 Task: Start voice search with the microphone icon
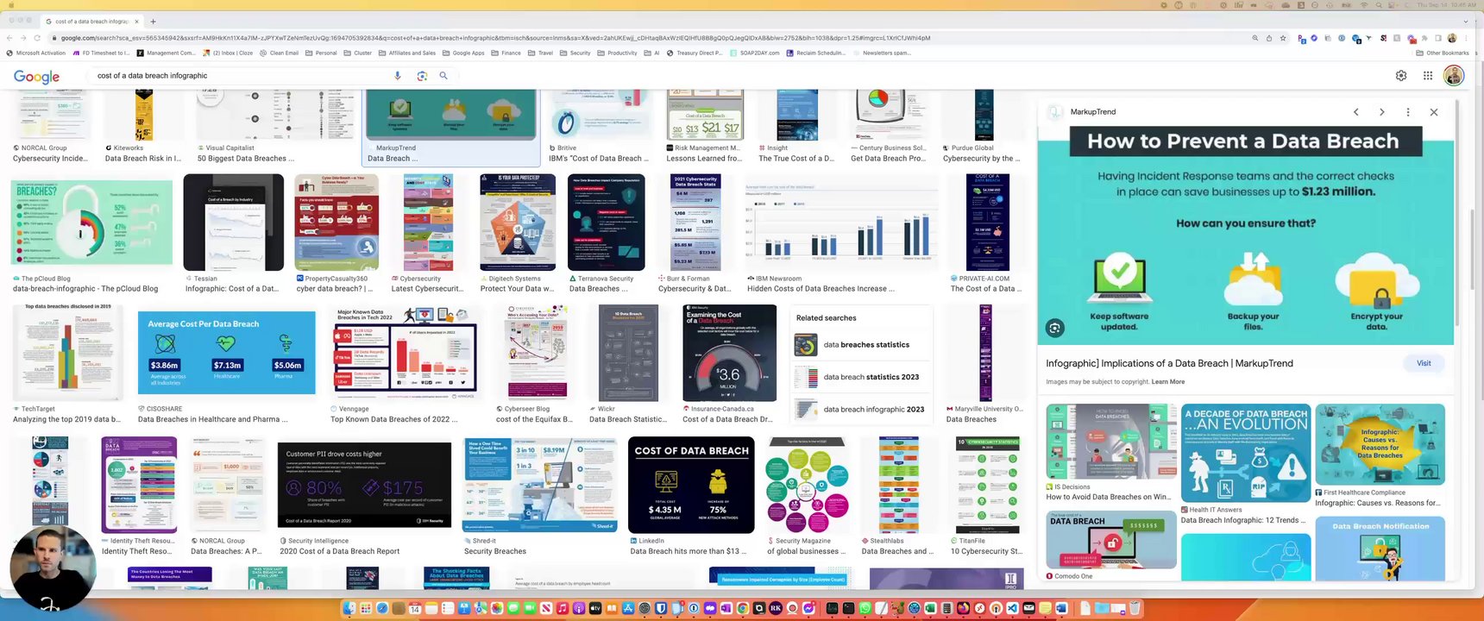[398, 76]
